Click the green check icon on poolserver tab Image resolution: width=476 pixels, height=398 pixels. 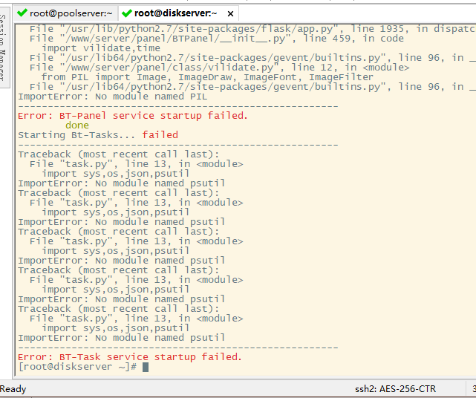click(x=22, y=13)
